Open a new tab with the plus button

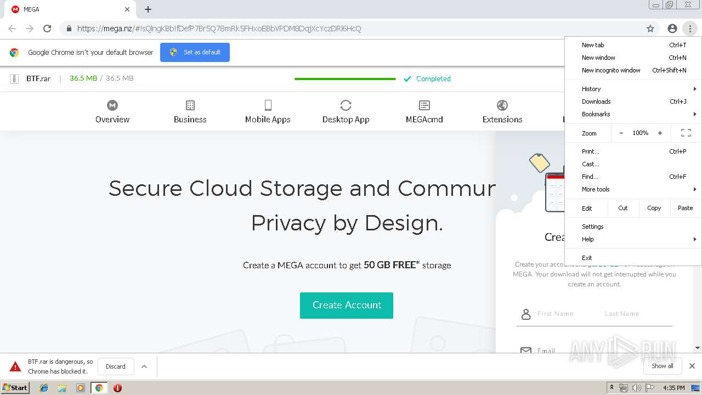(x=148, y=9)
